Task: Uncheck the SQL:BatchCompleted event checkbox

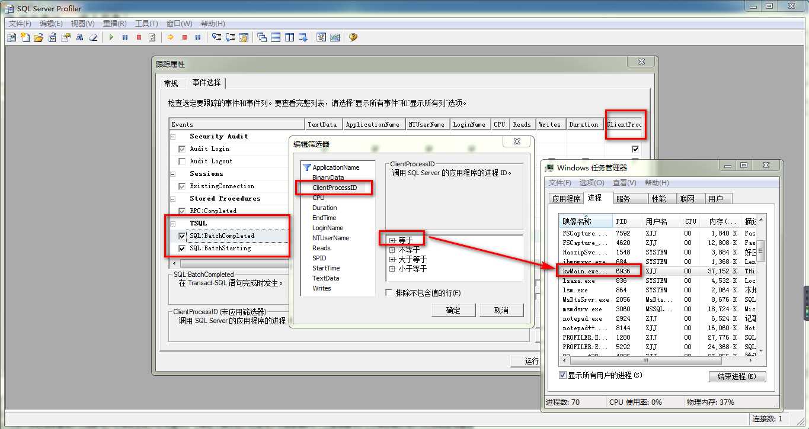Action: coord(182,236)
